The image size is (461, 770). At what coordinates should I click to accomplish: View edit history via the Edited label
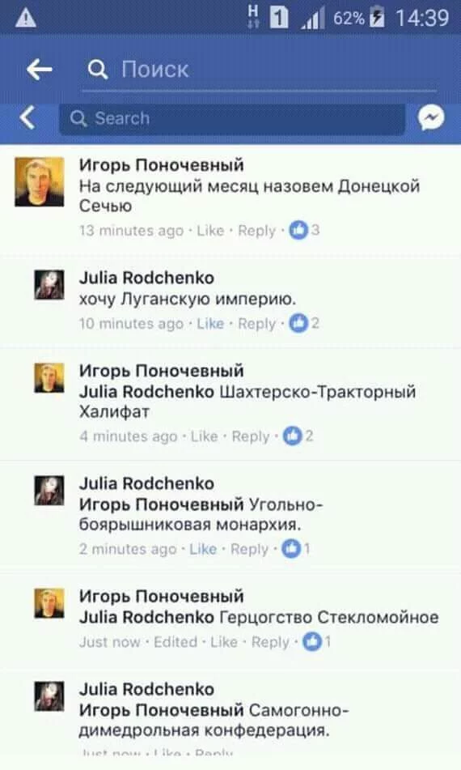tap(176, 642)
